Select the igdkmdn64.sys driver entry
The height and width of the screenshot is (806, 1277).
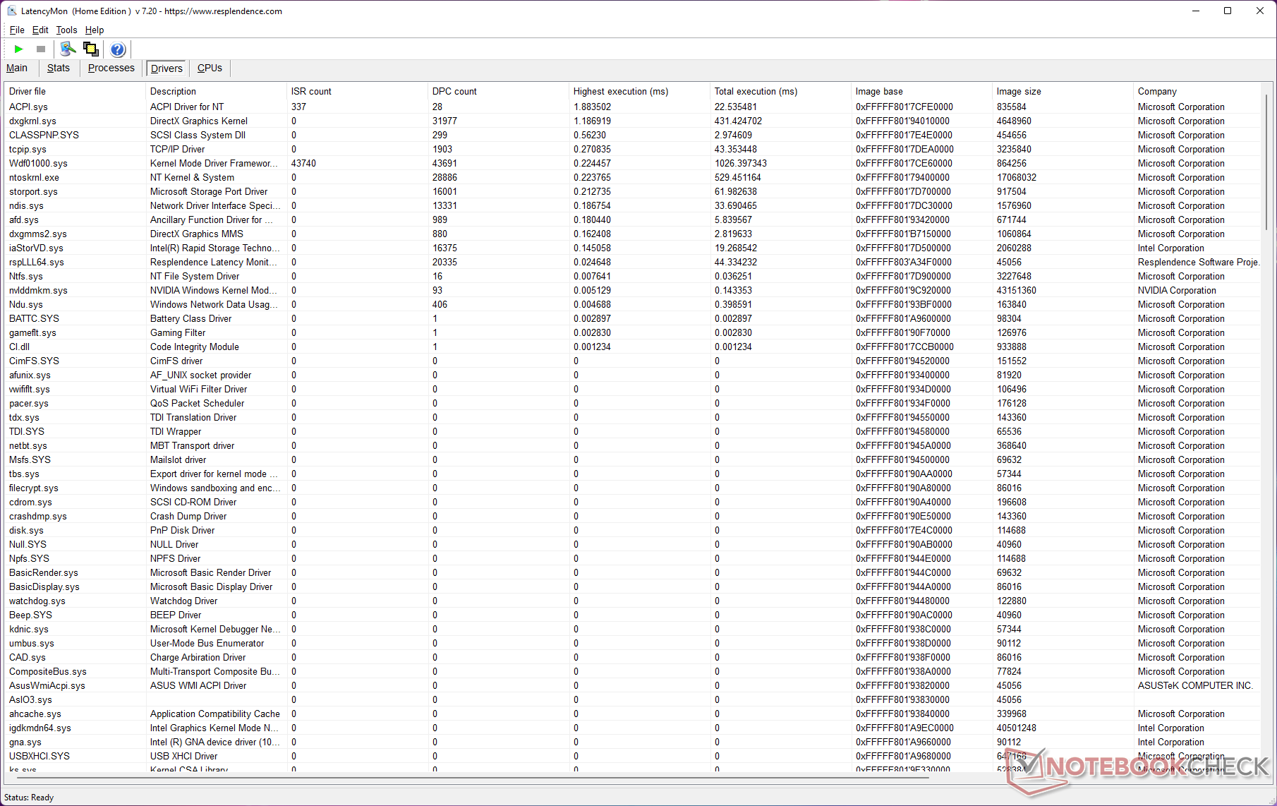click(x=40, y=728)
